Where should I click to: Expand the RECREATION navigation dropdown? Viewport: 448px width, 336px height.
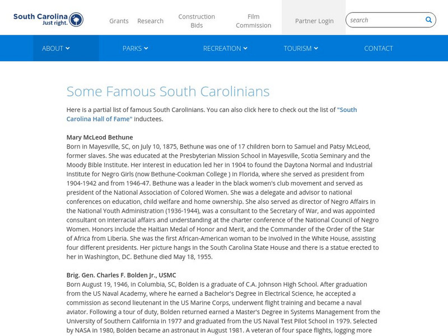click(x=245, y=48)
